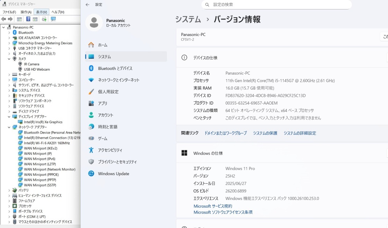Select Intel(R) Wi-Fi 6 AX201 160MHz adapter
The image size is (388, 228).
(x=47, y=143)
